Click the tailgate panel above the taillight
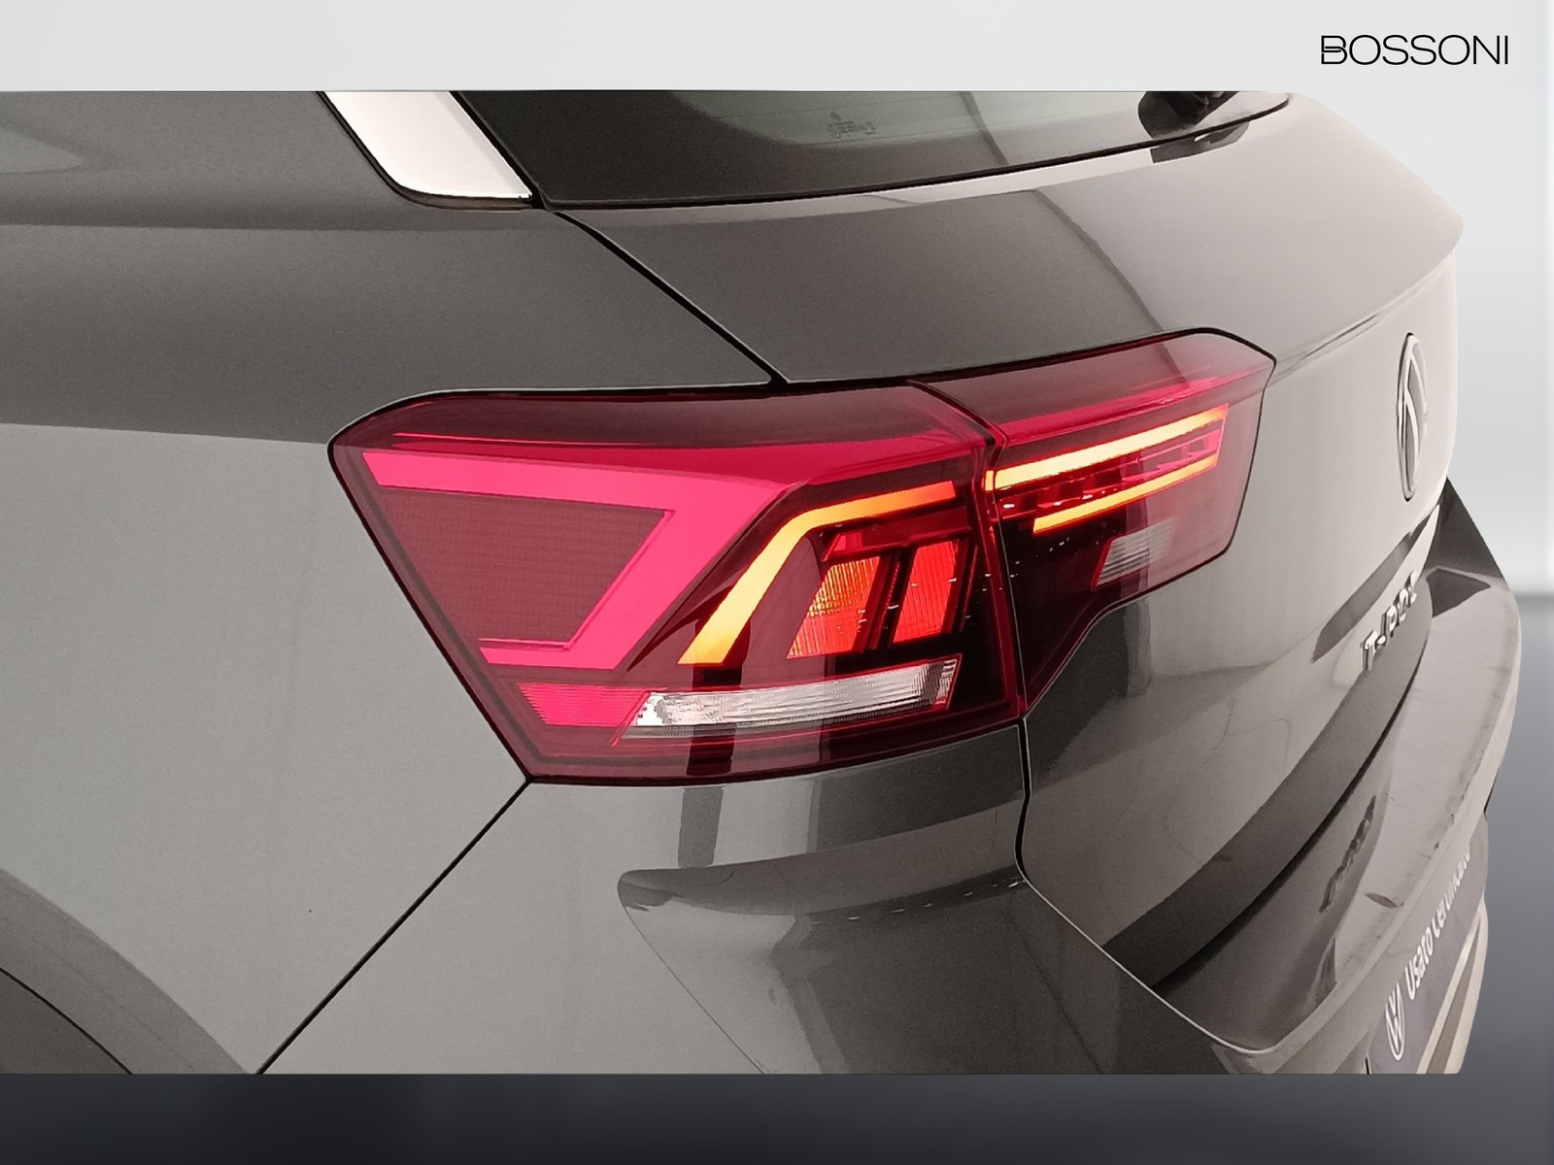This screenshot has height=1165, width=1554. point(971,282)
